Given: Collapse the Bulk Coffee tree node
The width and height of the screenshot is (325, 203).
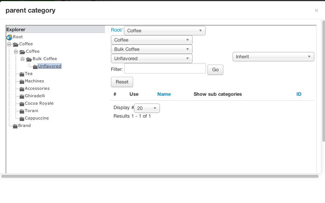Looking at the screenshot, I should tap(22, 59).
